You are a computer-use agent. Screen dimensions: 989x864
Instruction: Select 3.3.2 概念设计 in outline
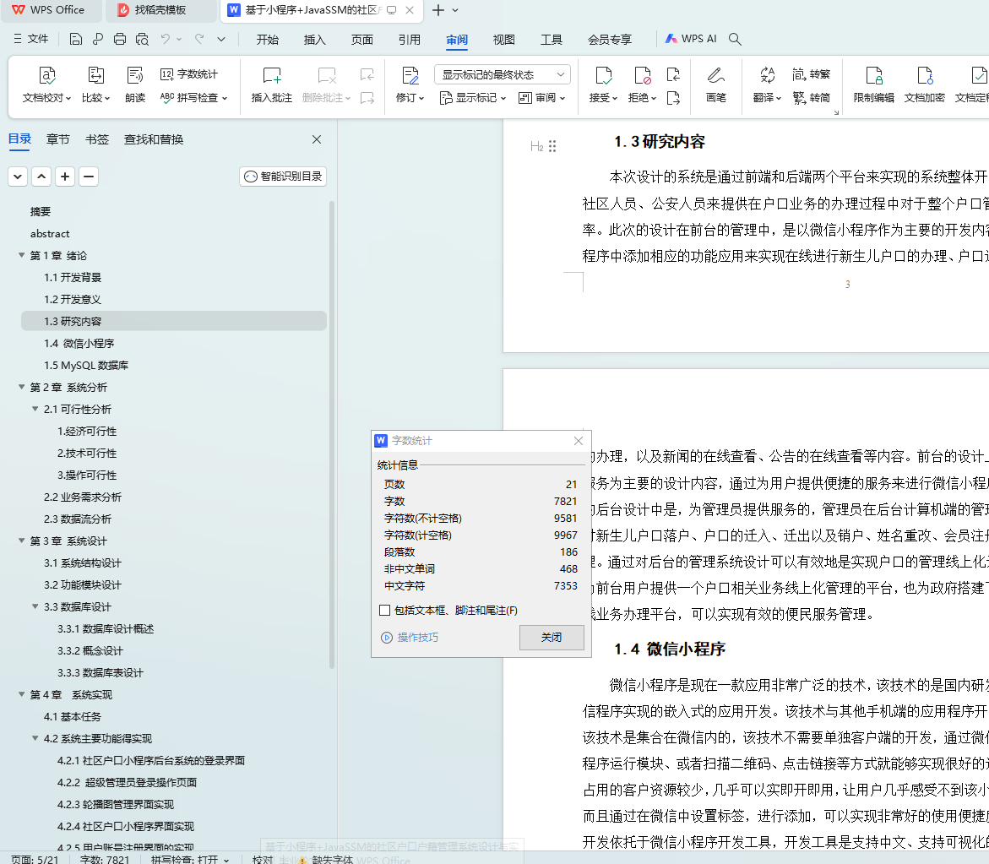(90, 651)
